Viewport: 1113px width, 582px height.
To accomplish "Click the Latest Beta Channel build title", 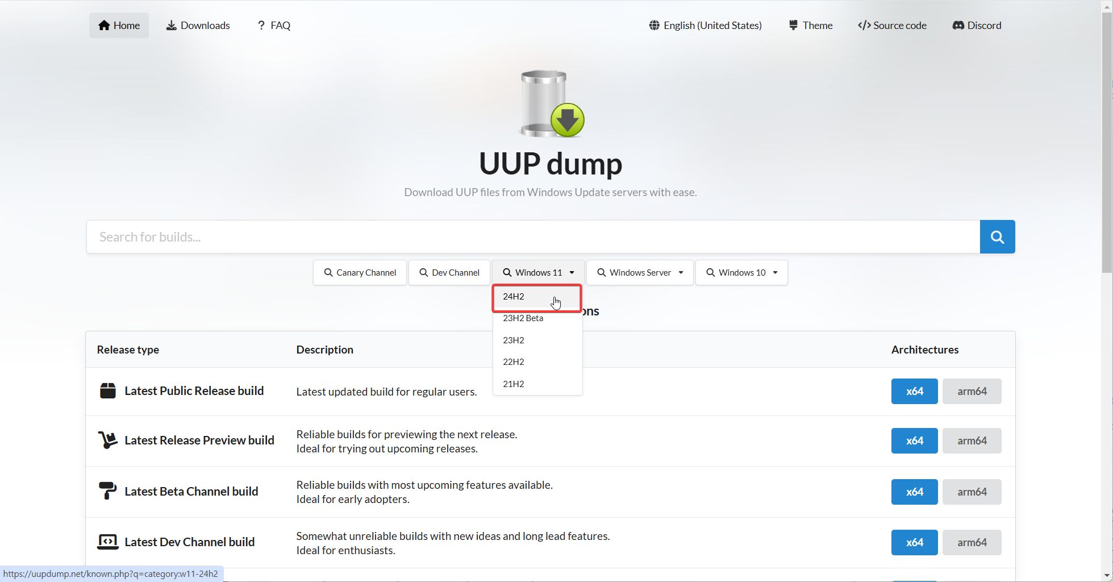I will tap(191, 492).
